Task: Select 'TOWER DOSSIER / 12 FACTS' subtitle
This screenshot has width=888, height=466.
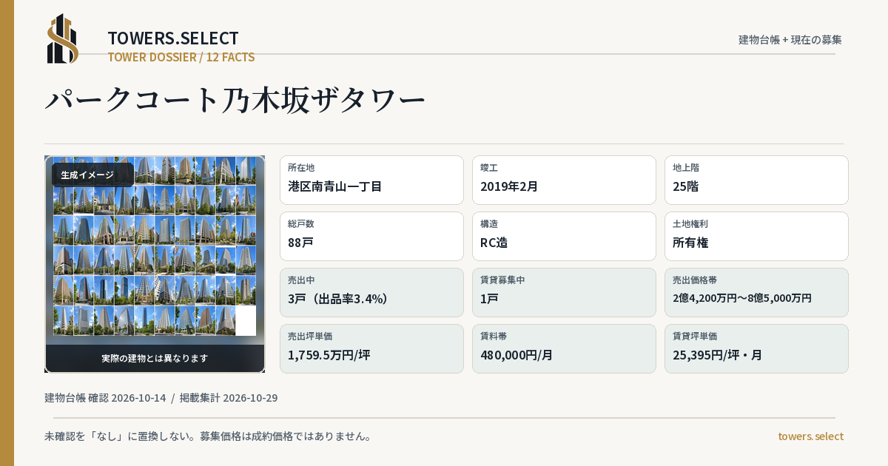Action: click(x=181, y=57)
